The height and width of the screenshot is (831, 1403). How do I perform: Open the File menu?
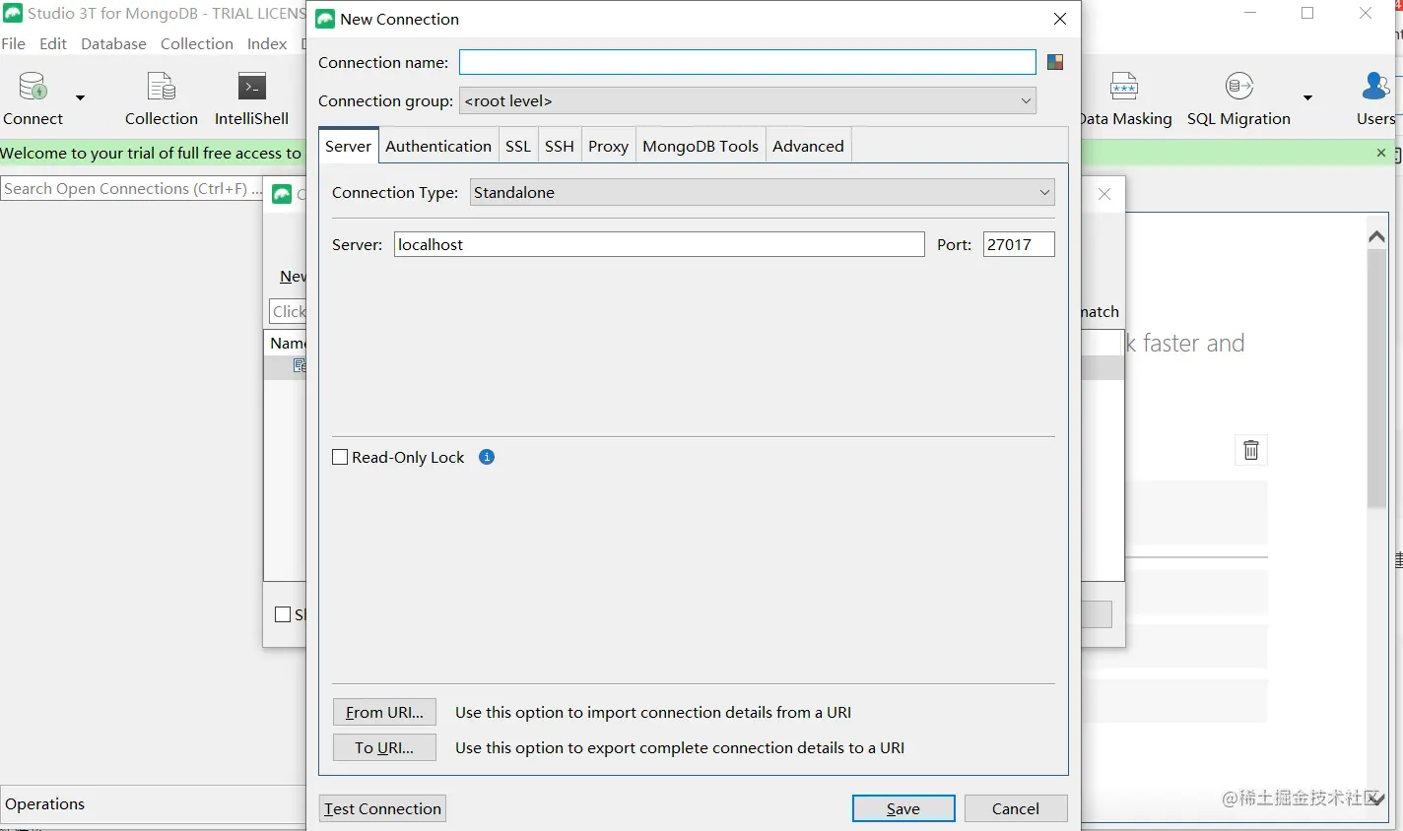14,43
